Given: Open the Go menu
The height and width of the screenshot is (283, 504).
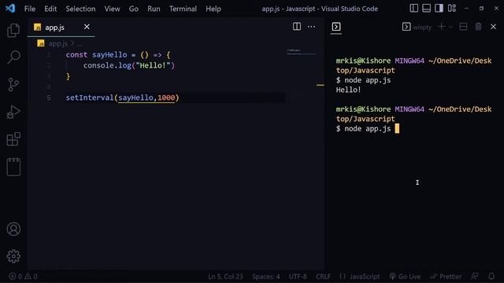Looking at the screenshot, I should click(x=134, y=9).
